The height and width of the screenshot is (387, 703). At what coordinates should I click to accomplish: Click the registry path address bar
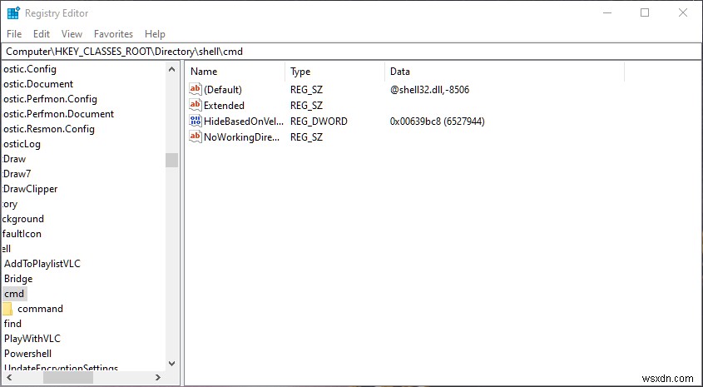(351, 51)
